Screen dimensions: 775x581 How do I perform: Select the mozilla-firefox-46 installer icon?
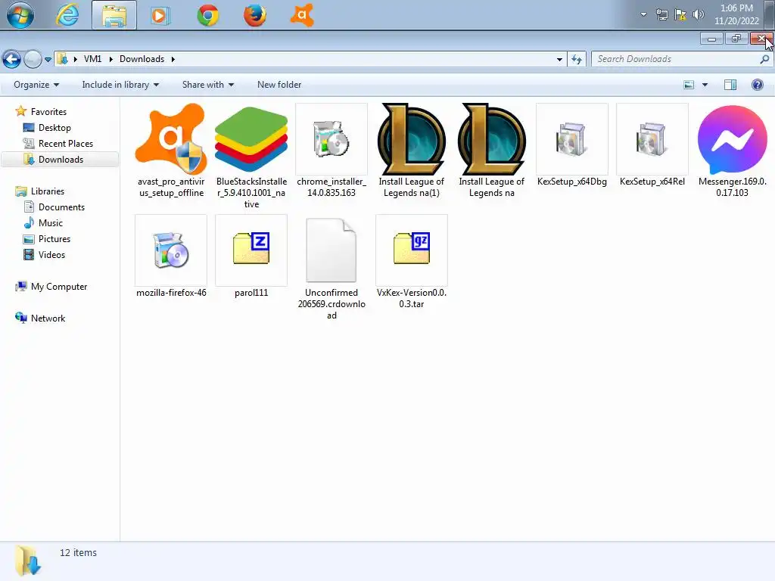coord(171,250)
